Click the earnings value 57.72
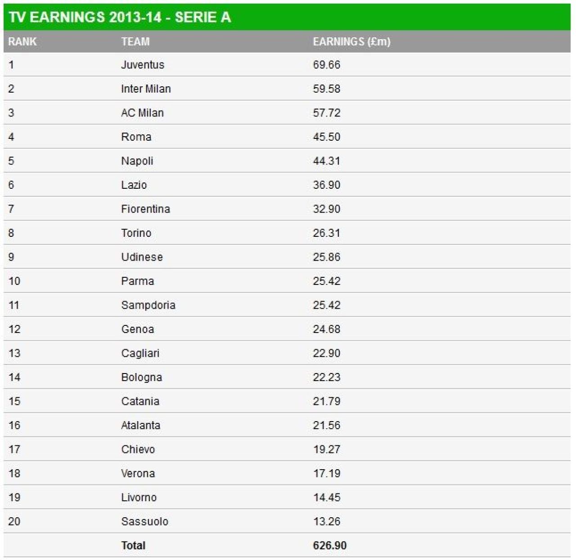The image size is (576, 560). (x=327, y=113)
